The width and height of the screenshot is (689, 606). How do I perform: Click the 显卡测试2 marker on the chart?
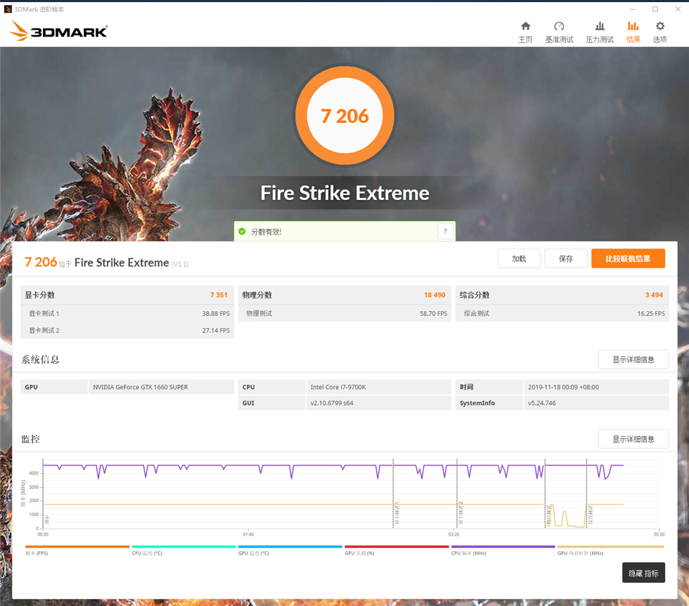[x=461, y=513]
